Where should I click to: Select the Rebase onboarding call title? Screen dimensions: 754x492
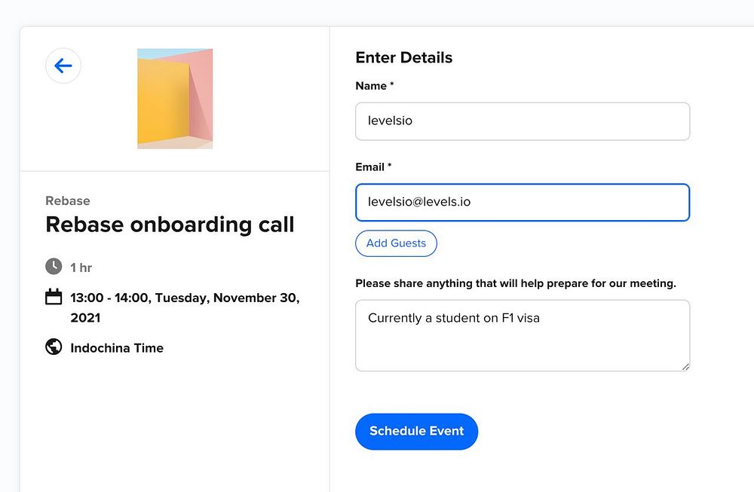tap(170, 225)
